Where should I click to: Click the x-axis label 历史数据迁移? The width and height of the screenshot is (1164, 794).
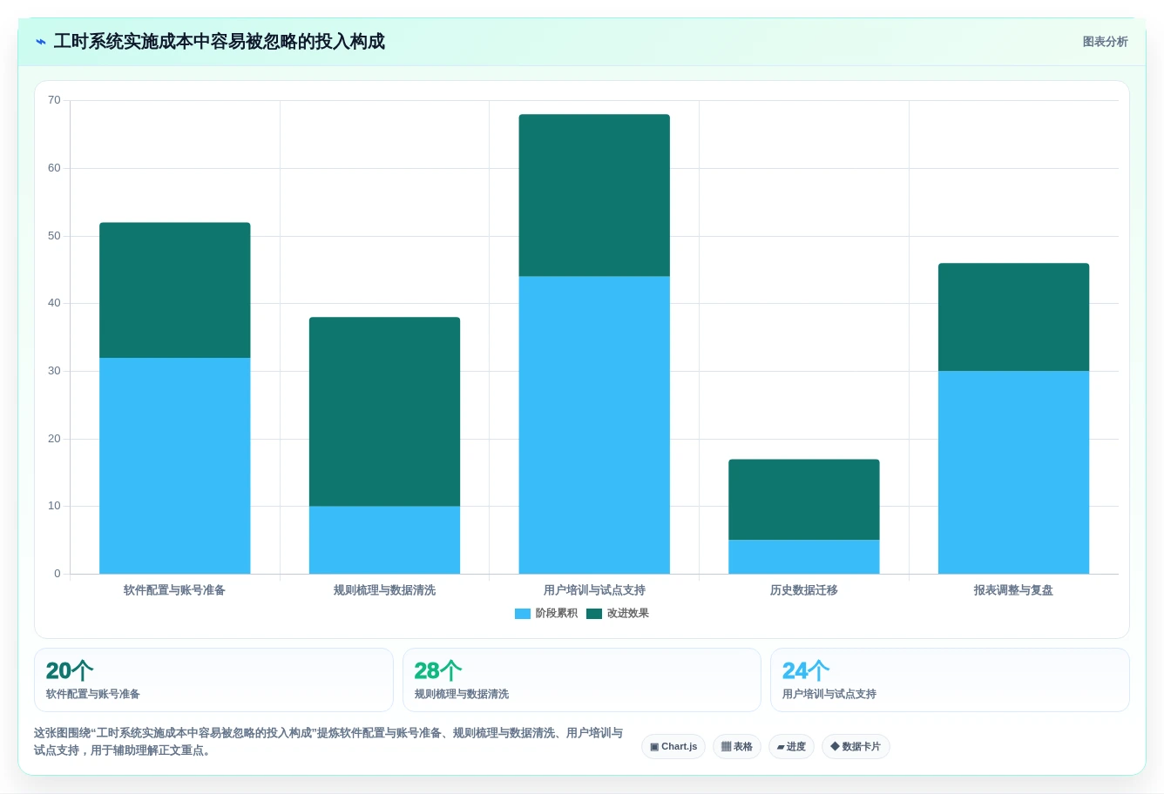[804, 590]
